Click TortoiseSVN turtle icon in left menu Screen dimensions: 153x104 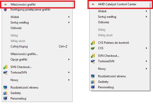[x=5, y=72]
